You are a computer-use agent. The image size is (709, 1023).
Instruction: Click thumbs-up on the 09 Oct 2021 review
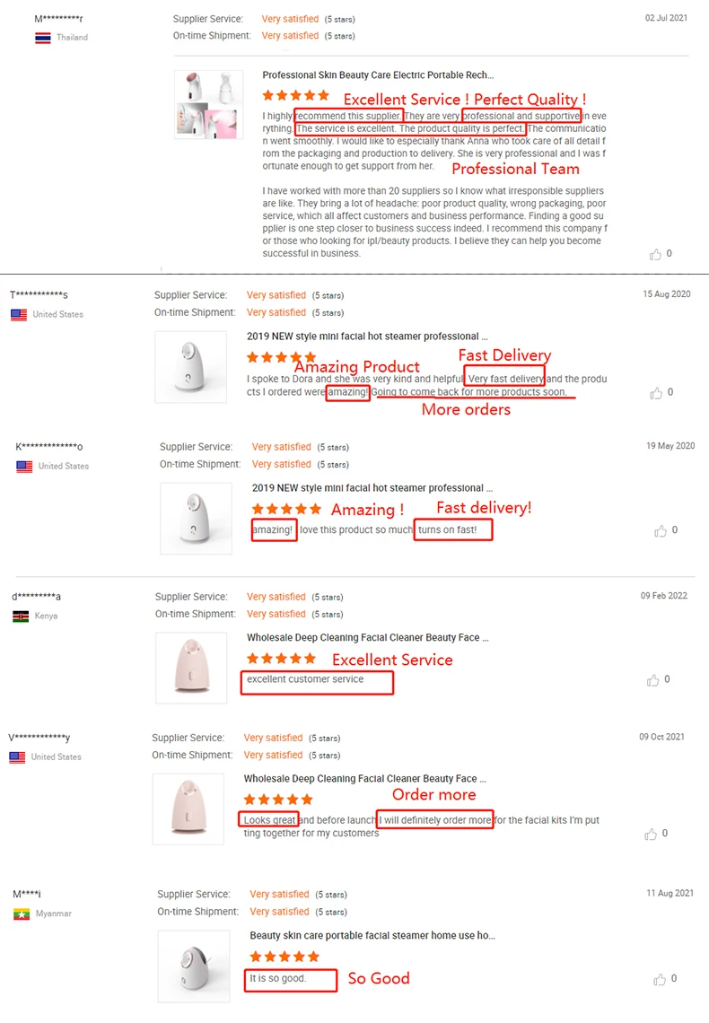point(651,834)
